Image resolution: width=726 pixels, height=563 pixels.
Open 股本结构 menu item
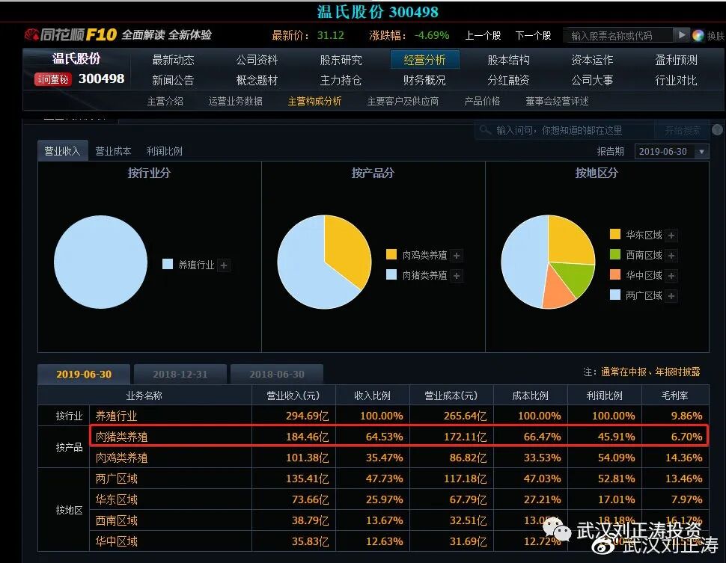click(508, 60)
